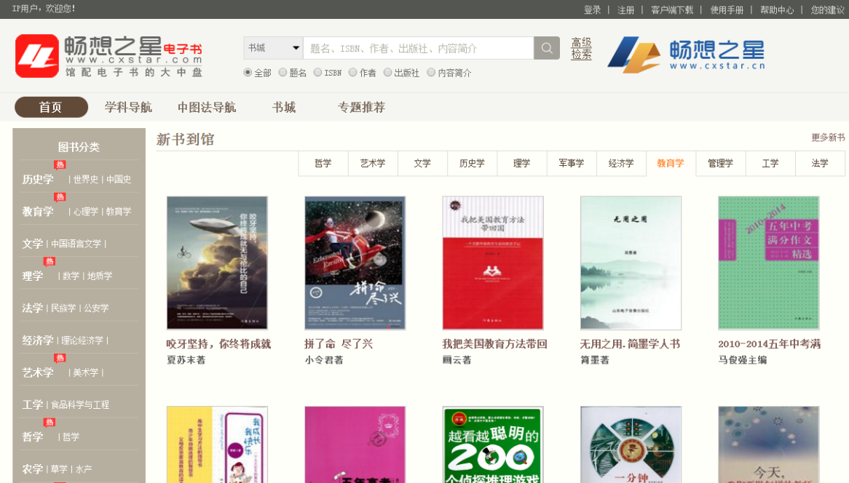Image resolution: width=849 pixels, height=483 pixels.
Task: Select the ISBN radio button
Action: 318,73
